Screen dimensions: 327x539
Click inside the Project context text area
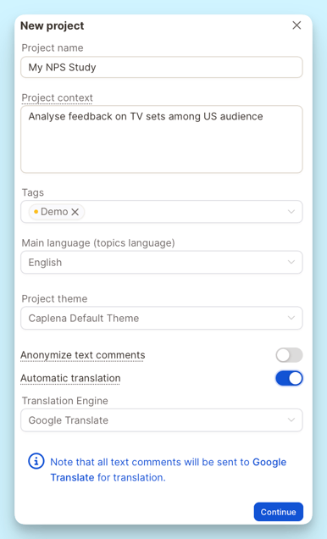point(162,139)
